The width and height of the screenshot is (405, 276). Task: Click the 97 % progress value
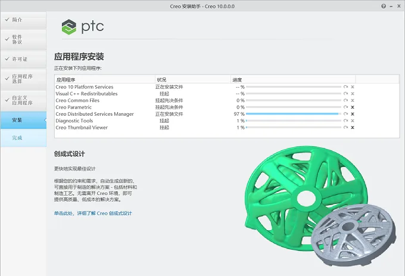tap(239, 114)
